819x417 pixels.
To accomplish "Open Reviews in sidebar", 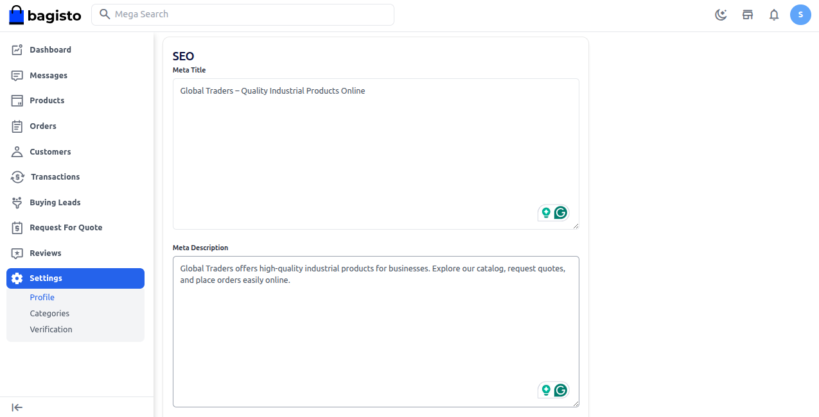I will coord(45,253).
